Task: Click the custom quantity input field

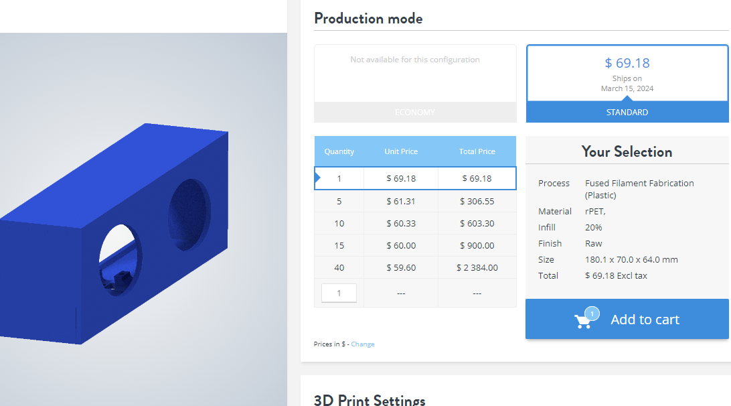Action: [339, 292]
